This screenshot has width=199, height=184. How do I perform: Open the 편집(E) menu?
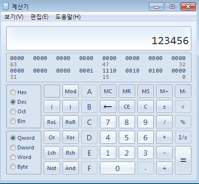coord(39,17)
